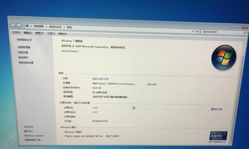Click the 1-PC value beside 计算机名
This screenshot has height=149, width=249.
(x=95, y=108)
